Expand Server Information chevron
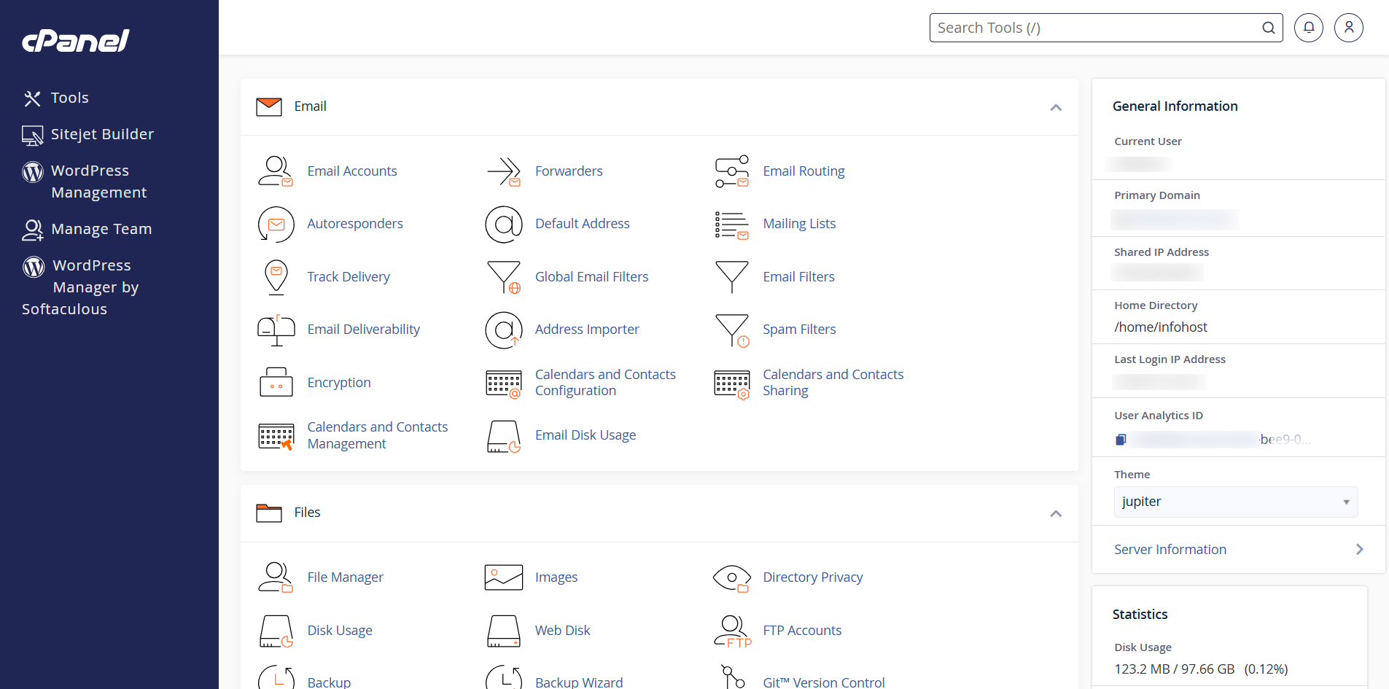This screenshot has height=689, width=1389. [x=1359, y=549]
